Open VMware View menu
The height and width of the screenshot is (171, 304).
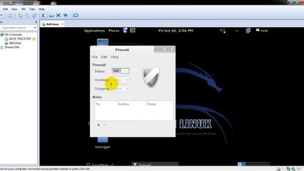(x=14, y=9)
